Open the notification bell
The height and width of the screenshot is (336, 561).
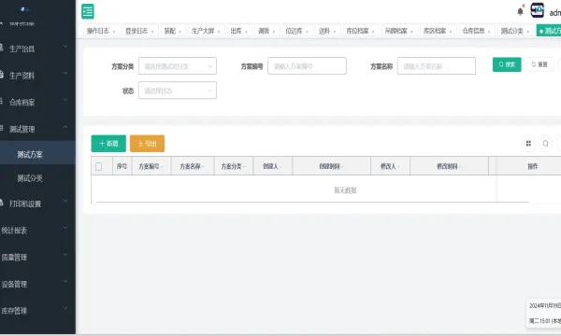click(x=520, y=11)
